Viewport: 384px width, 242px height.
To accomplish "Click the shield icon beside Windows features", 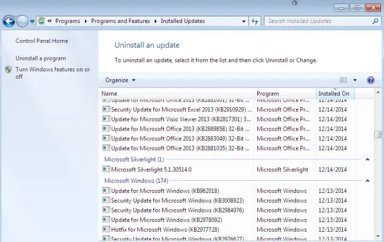I will pyautogui.click(x=8, y=70).
